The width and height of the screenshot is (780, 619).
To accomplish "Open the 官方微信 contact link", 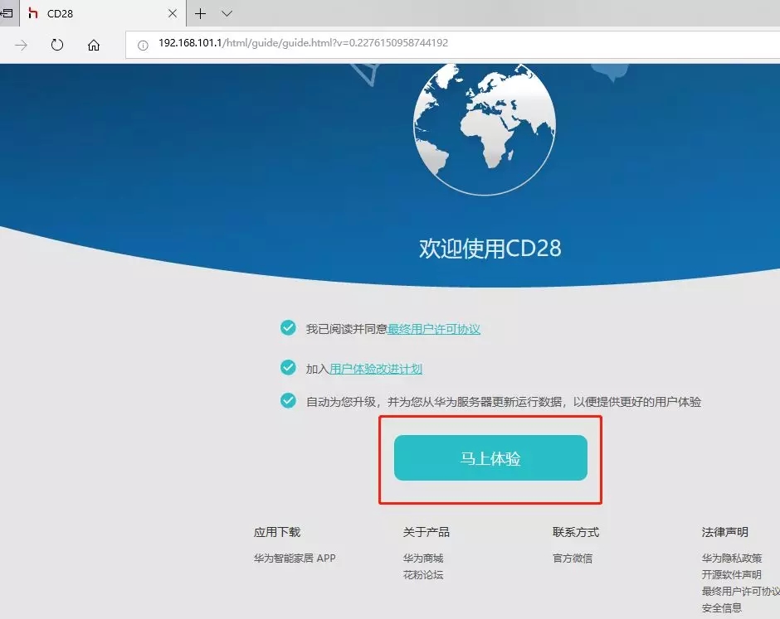I will 572,558.
